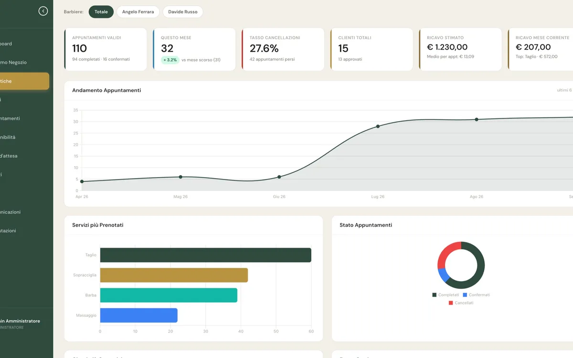Click the Stato Appuntamenti heading

click(366, 225)
